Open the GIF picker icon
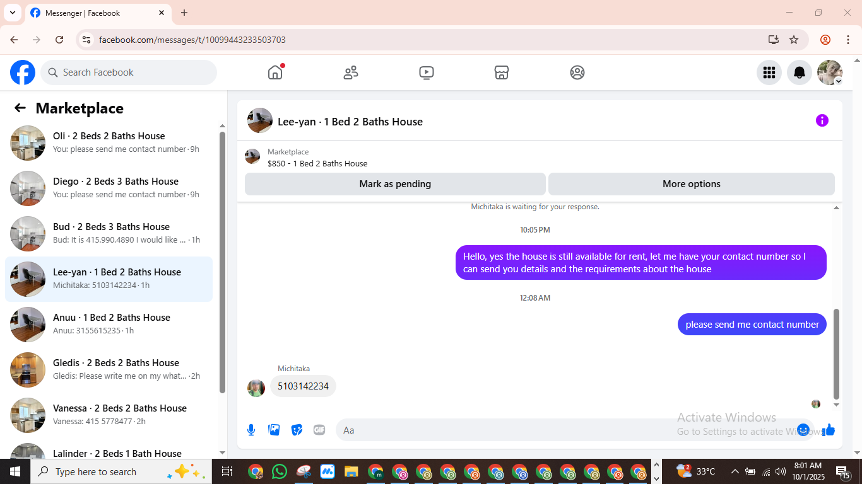The height and width of the screenshot is (484, 862). pos(319,430)
